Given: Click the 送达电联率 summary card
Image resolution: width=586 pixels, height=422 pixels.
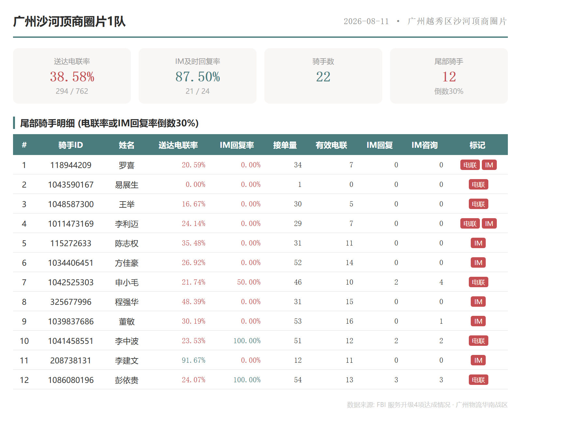Looking at the screenshot, I should (72, 76).
